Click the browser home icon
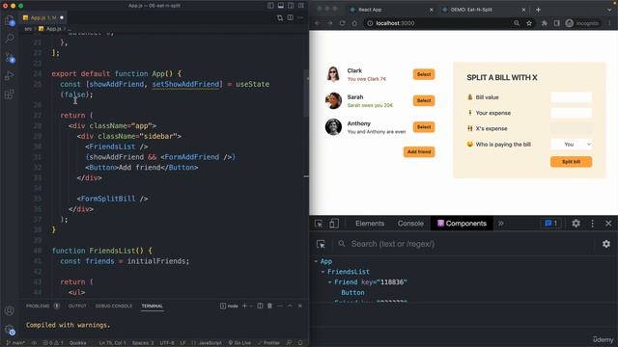 [354, 23]
